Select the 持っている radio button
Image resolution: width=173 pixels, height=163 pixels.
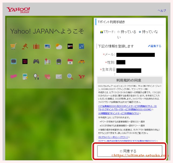point(118,32)
